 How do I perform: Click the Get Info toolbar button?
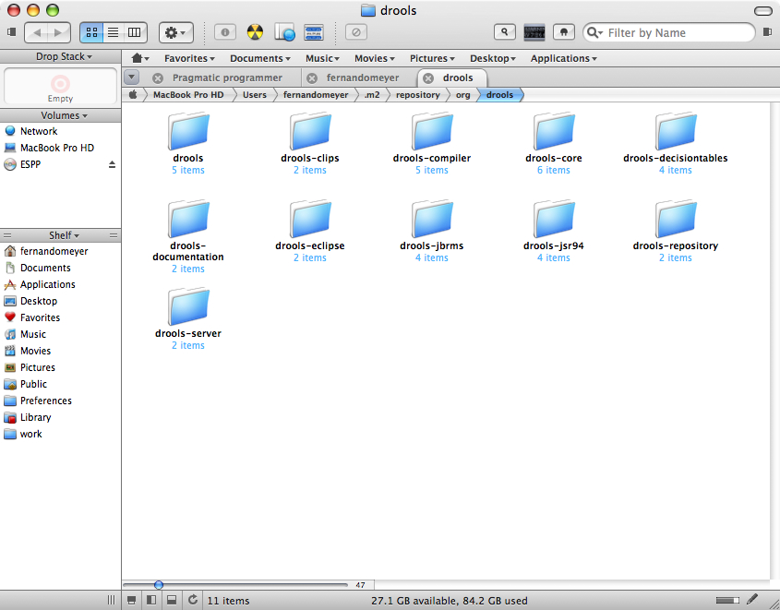225,32
